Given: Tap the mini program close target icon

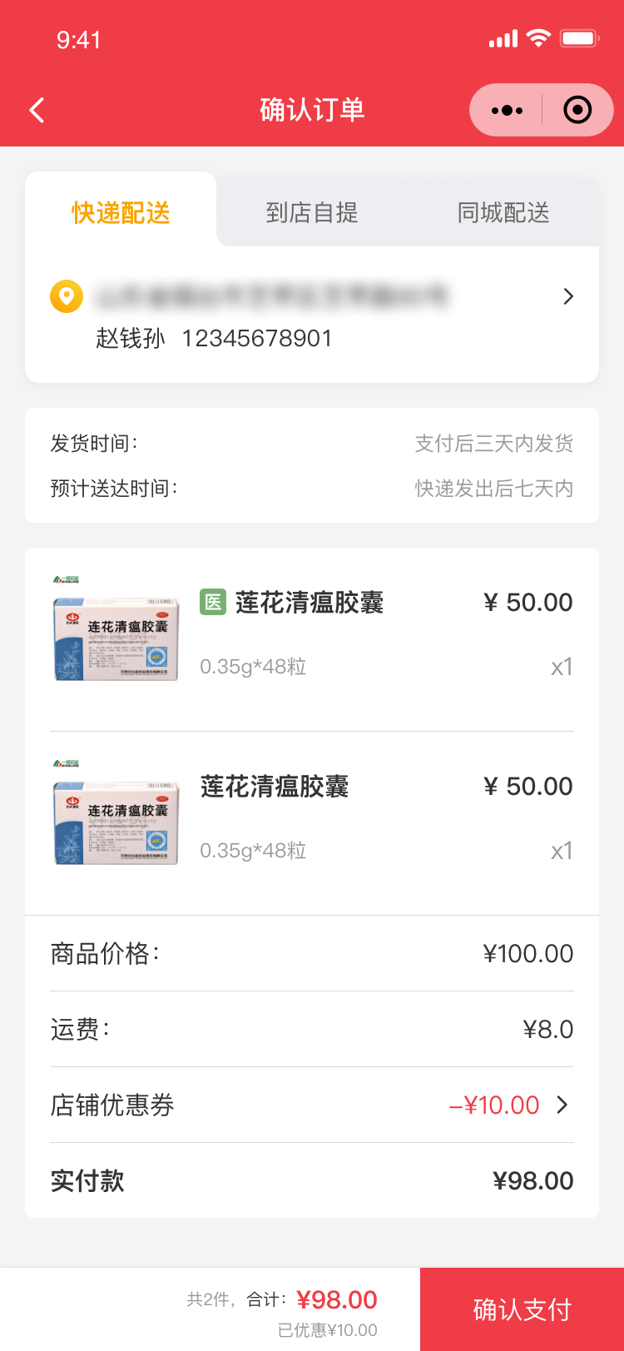Looking at the screenshot, I should (577, 110).
